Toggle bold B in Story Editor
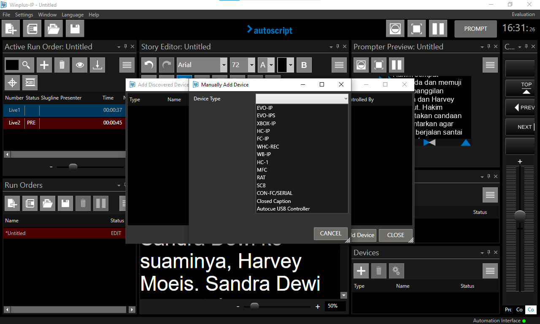Image resolution: width=540 pixels, height=324 pixels. point(304,65)
